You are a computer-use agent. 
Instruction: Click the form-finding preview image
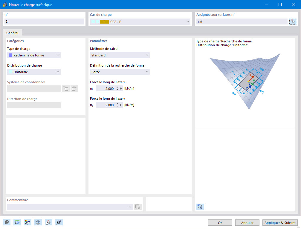[x=245, y=81]
